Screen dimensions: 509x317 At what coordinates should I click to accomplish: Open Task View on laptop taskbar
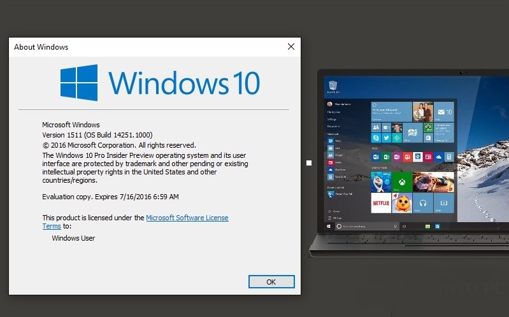(x=404, y=226)
